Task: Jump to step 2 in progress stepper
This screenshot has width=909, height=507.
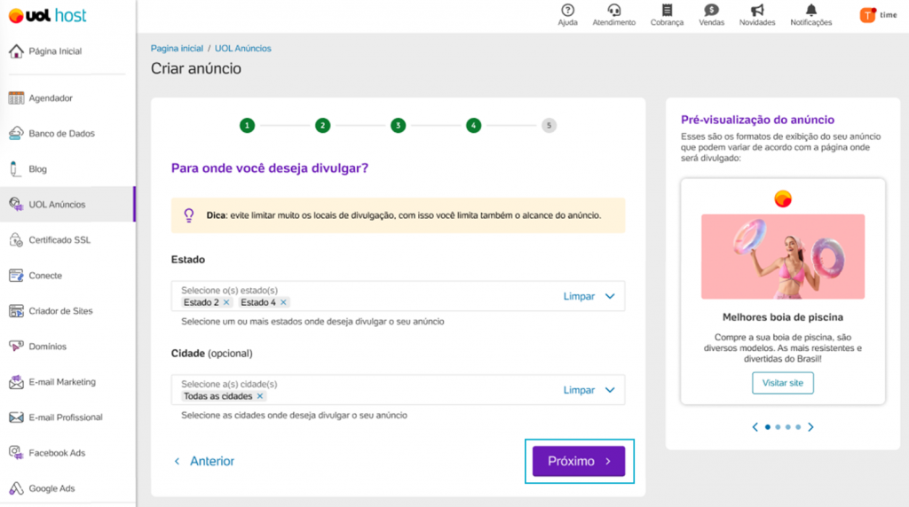Action: (323, 125)
